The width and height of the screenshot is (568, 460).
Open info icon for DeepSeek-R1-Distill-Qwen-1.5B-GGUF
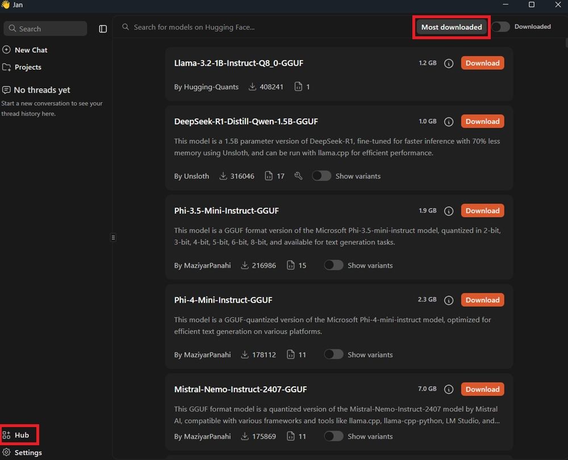(x=449, y=122)
